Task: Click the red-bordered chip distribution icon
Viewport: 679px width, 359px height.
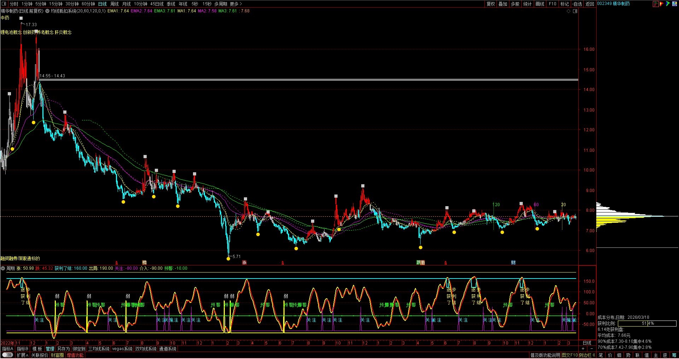Action: pos(656,4)
